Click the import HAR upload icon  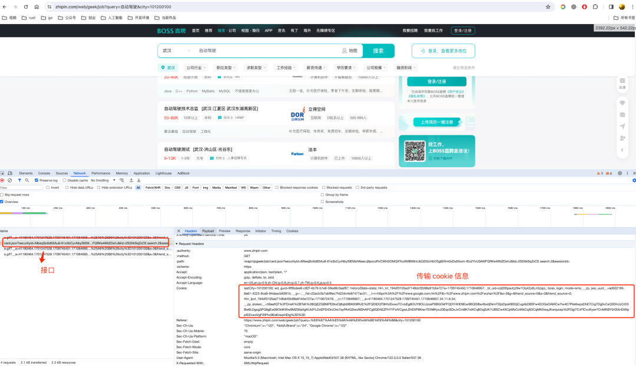[131, 181]
